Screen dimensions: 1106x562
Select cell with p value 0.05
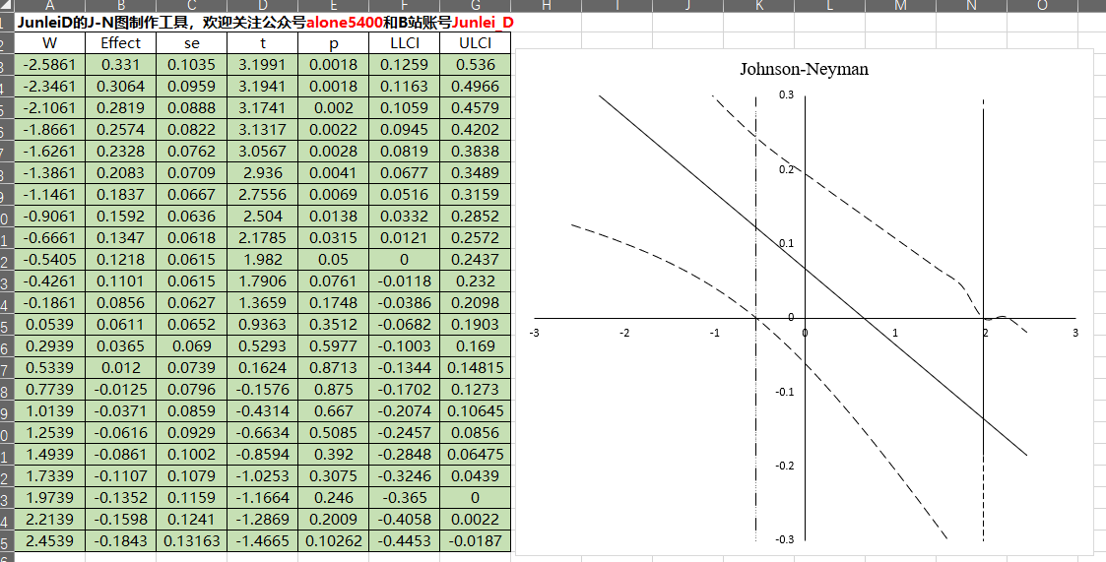point(334,260)
